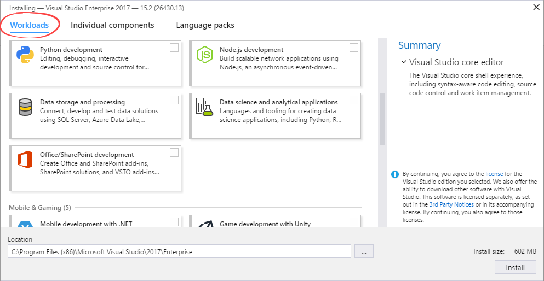
Task: Click the Install button
Action: click(x=515, y=267)
